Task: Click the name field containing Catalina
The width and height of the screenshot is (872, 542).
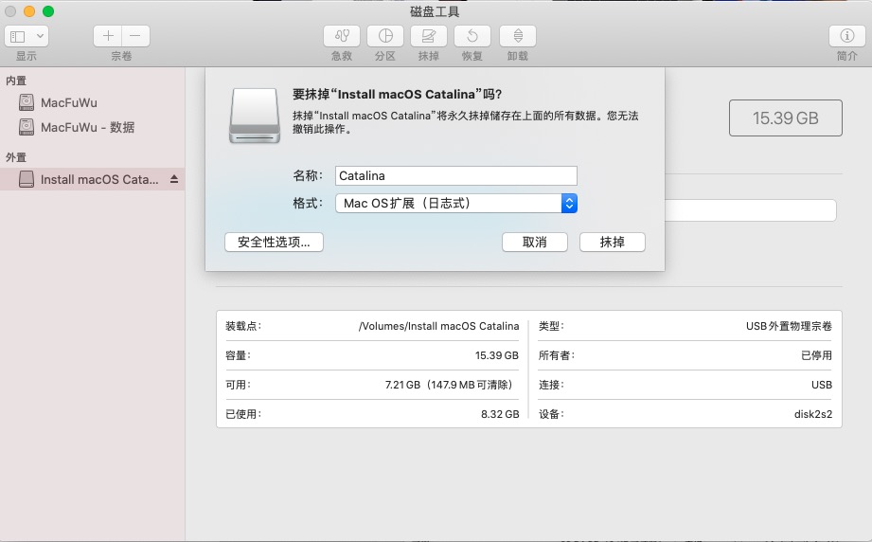Action: coord(456,176)
